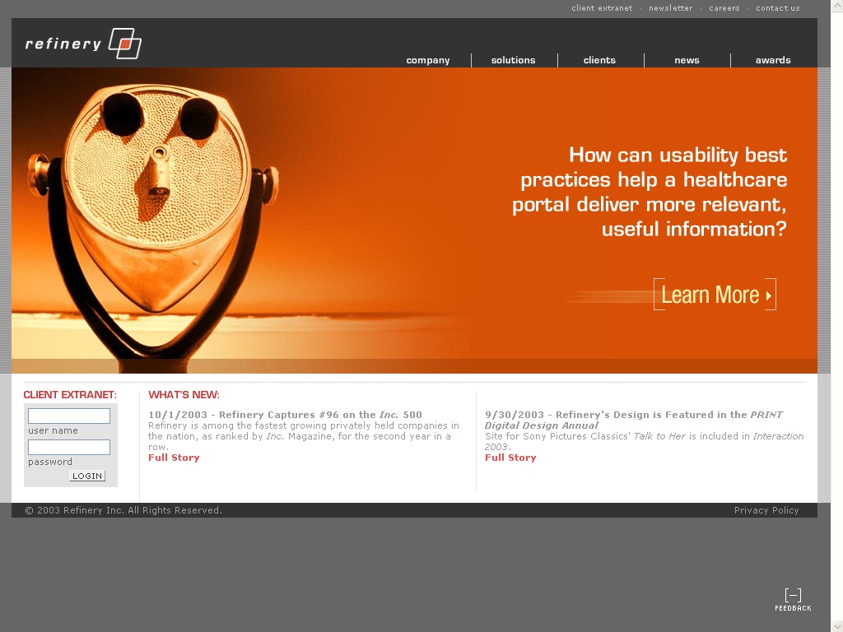Click the Learn More arrow button
This screenshot has height=632, width=843.
715,295
